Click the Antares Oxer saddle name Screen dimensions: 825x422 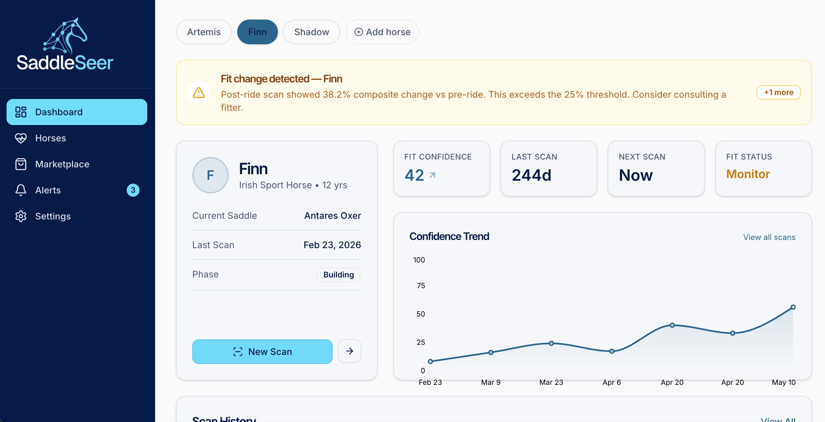tap(333, 216)
